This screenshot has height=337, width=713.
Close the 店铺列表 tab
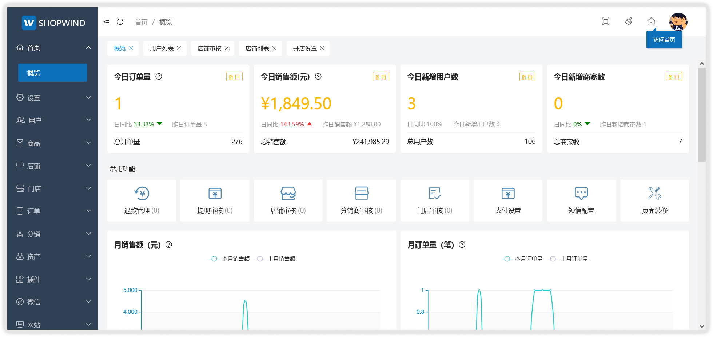coord(274,48)
